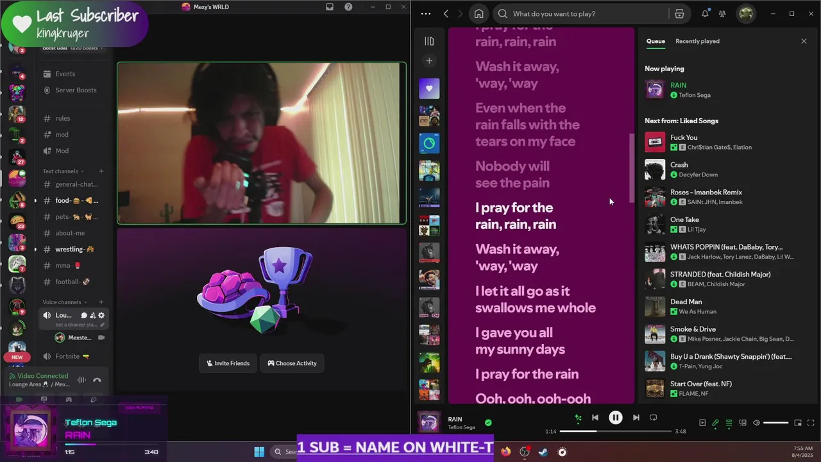Collapse the Voice channels category
821x462 pixels.
65,302
